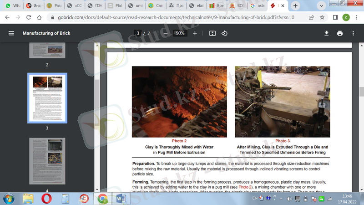Download the PDF file
The image size is (364, 205).
326,33
